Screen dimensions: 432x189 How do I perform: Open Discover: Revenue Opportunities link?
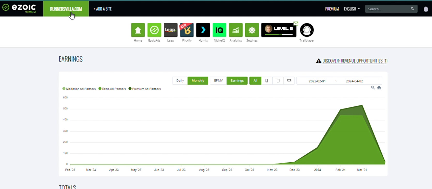coord(355,61)
